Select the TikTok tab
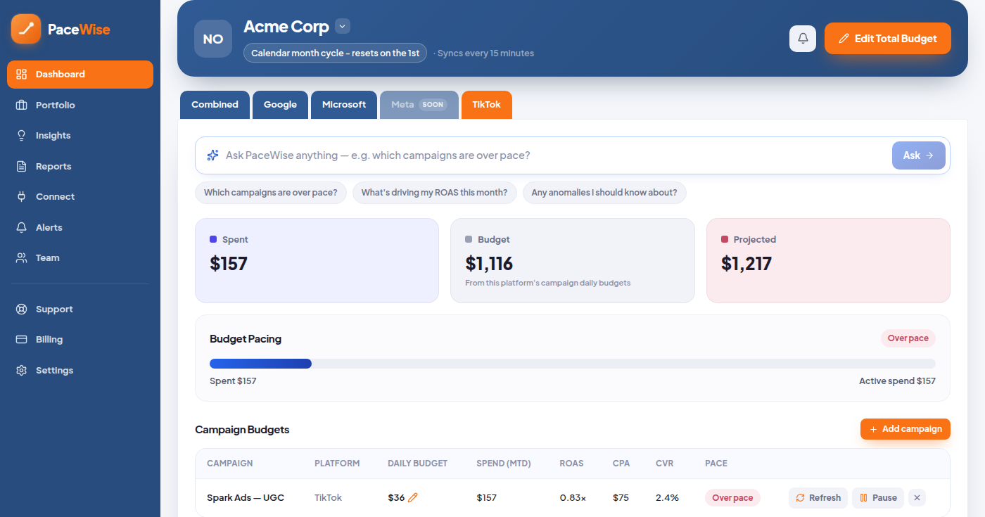 tap(487, 105)
